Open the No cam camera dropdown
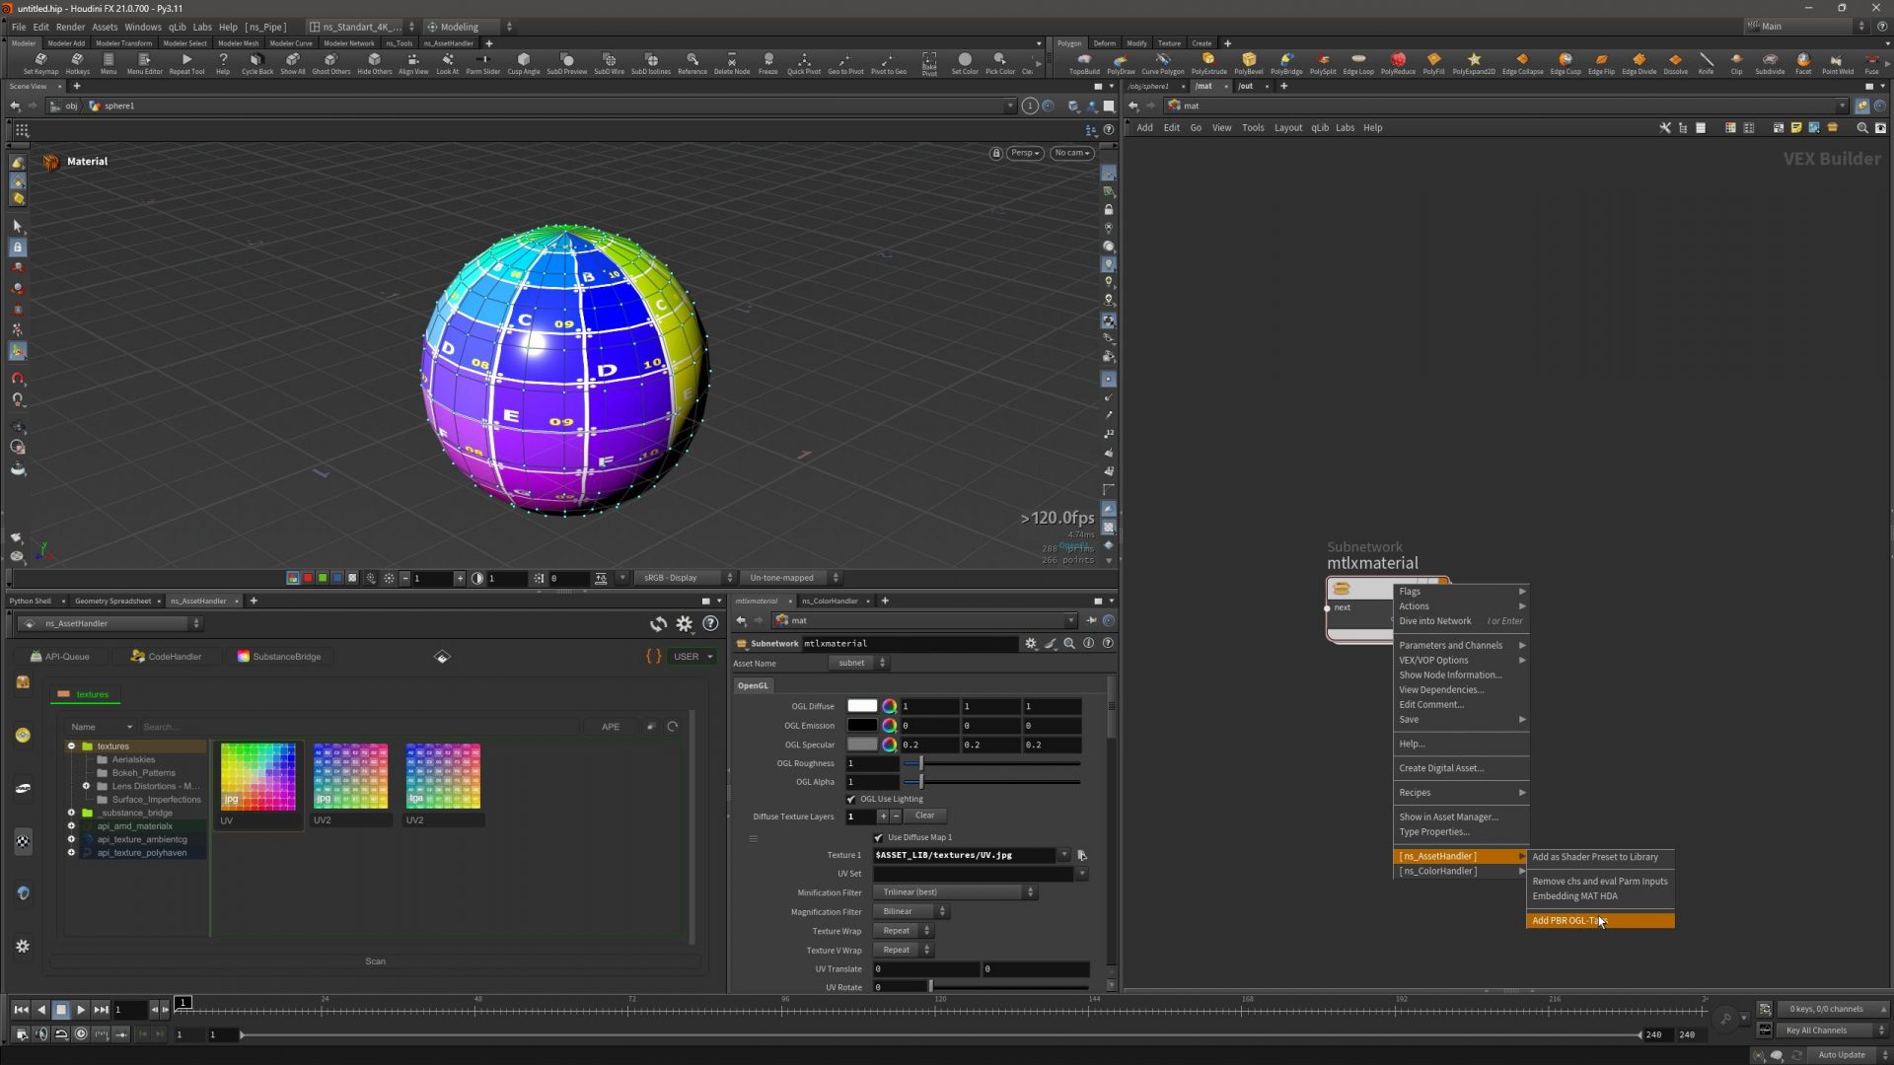 pyautogui.click(x=1071, y=153)
